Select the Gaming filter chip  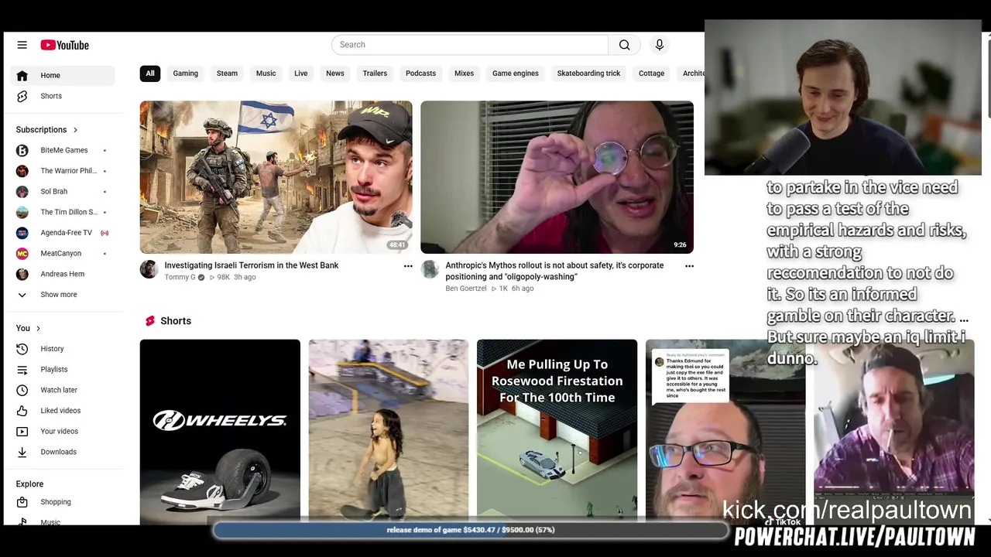[x=185, y=73]
